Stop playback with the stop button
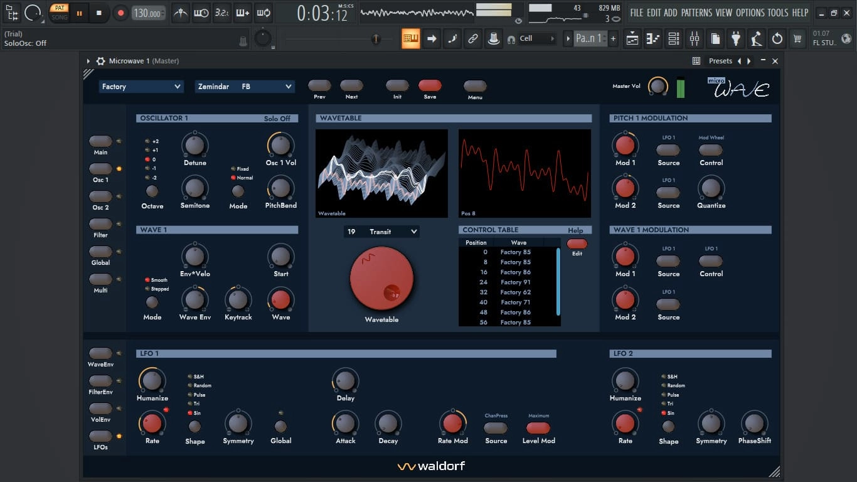Image resolution: width=857 pixels, height=482 pixels. coord(99,13)
